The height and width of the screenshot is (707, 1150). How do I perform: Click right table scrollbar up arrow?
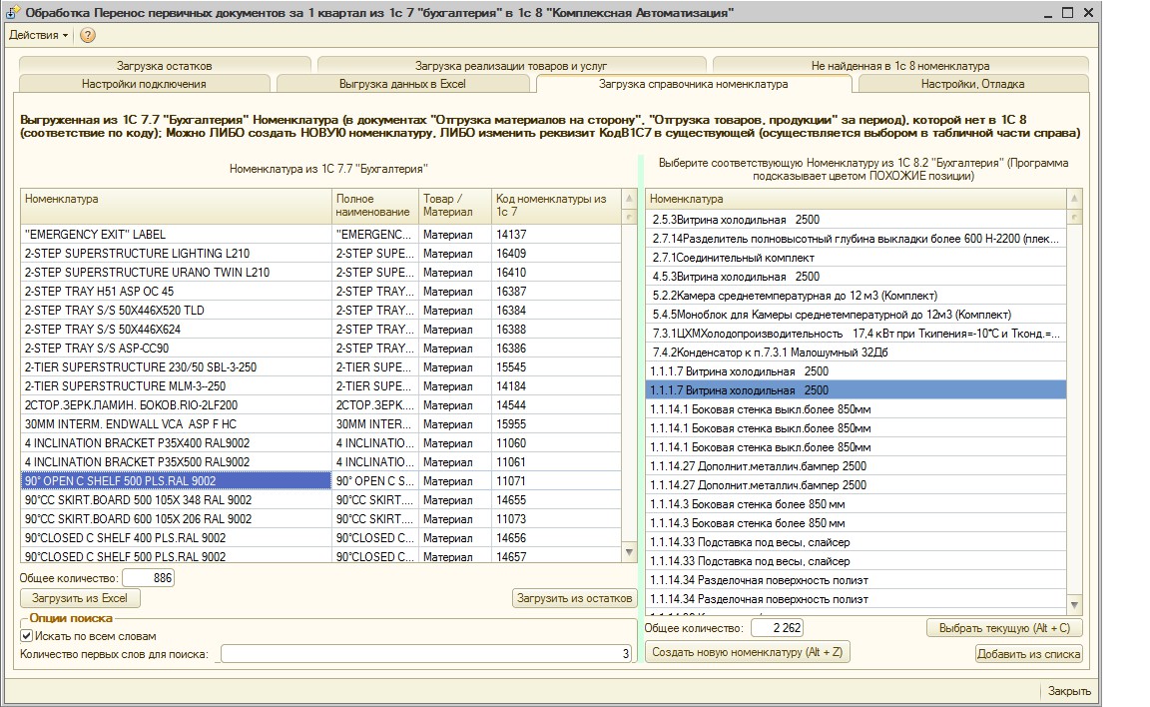pos(1074,198)
